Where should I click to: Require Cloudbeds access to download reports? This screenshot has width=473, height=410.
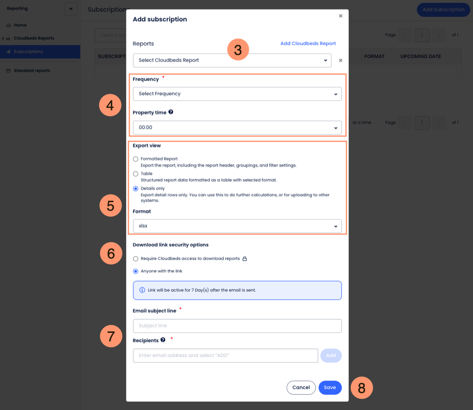[x=136, y=259]
